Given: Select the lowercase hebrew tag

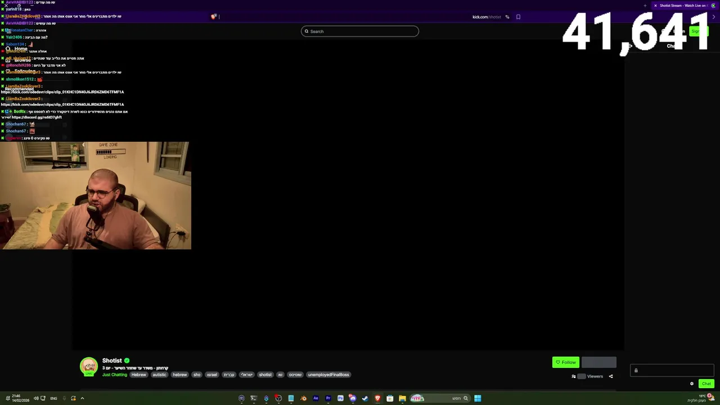Looking at the screenshot, I should (x=180, y=375).
